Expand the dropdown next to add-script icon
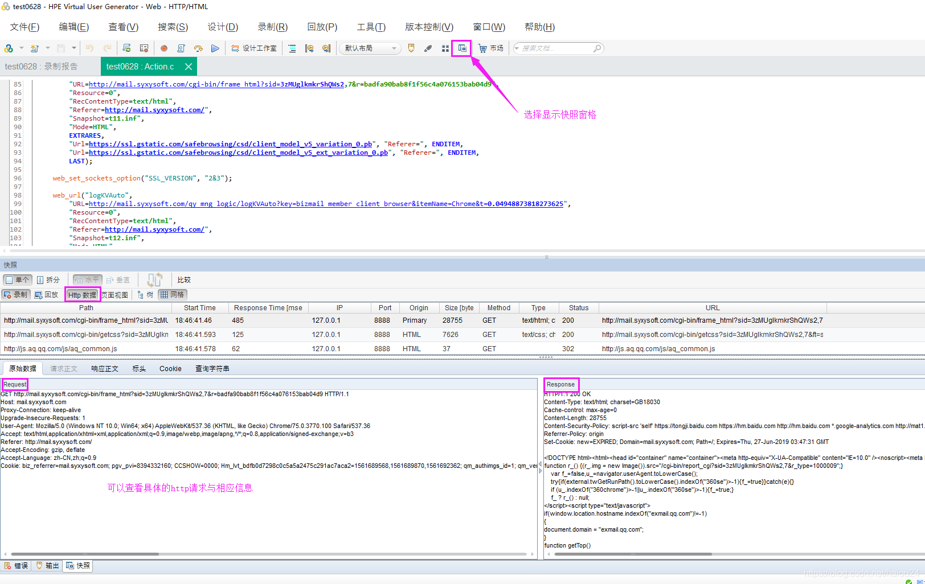925x584 pixels. (22, 48)
